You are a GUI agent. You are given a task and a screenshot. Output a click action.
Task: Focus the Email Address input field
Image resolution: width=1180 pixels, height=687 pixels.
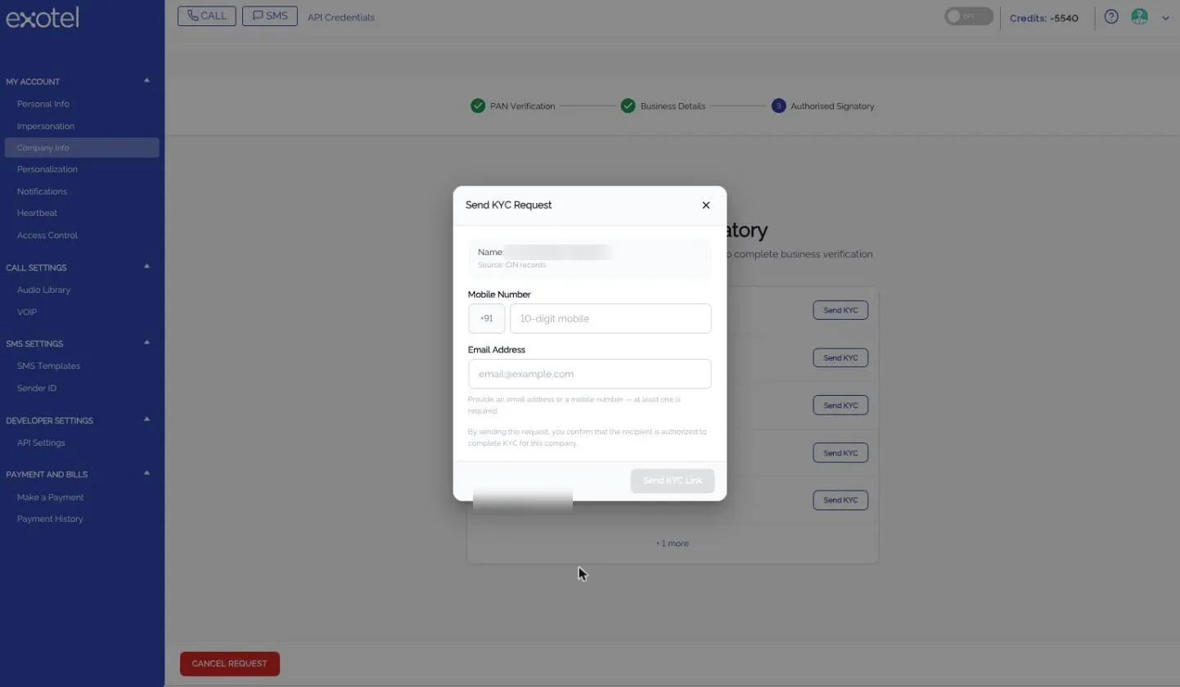[589, 374]
